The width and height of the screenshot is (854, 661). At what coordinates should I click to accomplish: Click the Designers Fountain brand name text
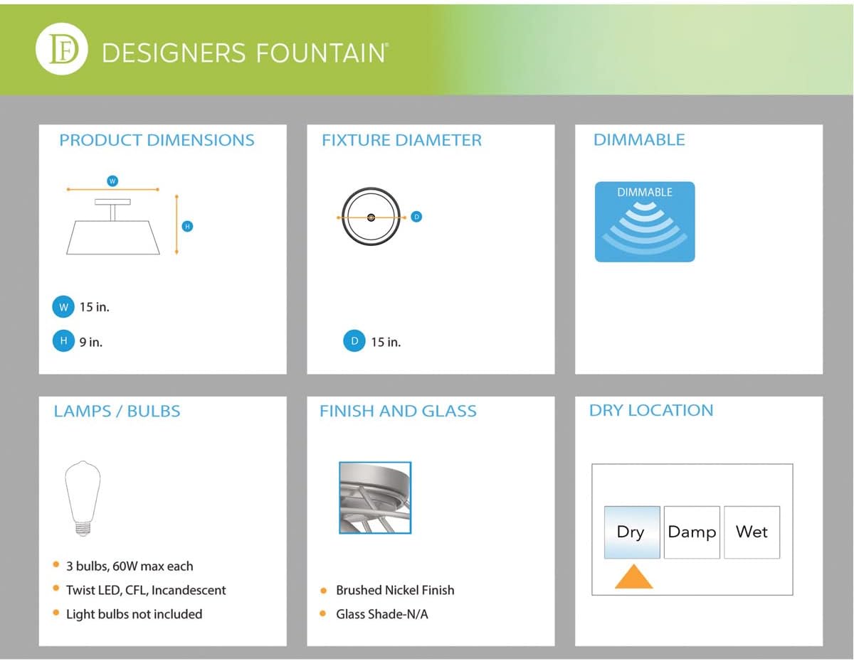point(245,53)
